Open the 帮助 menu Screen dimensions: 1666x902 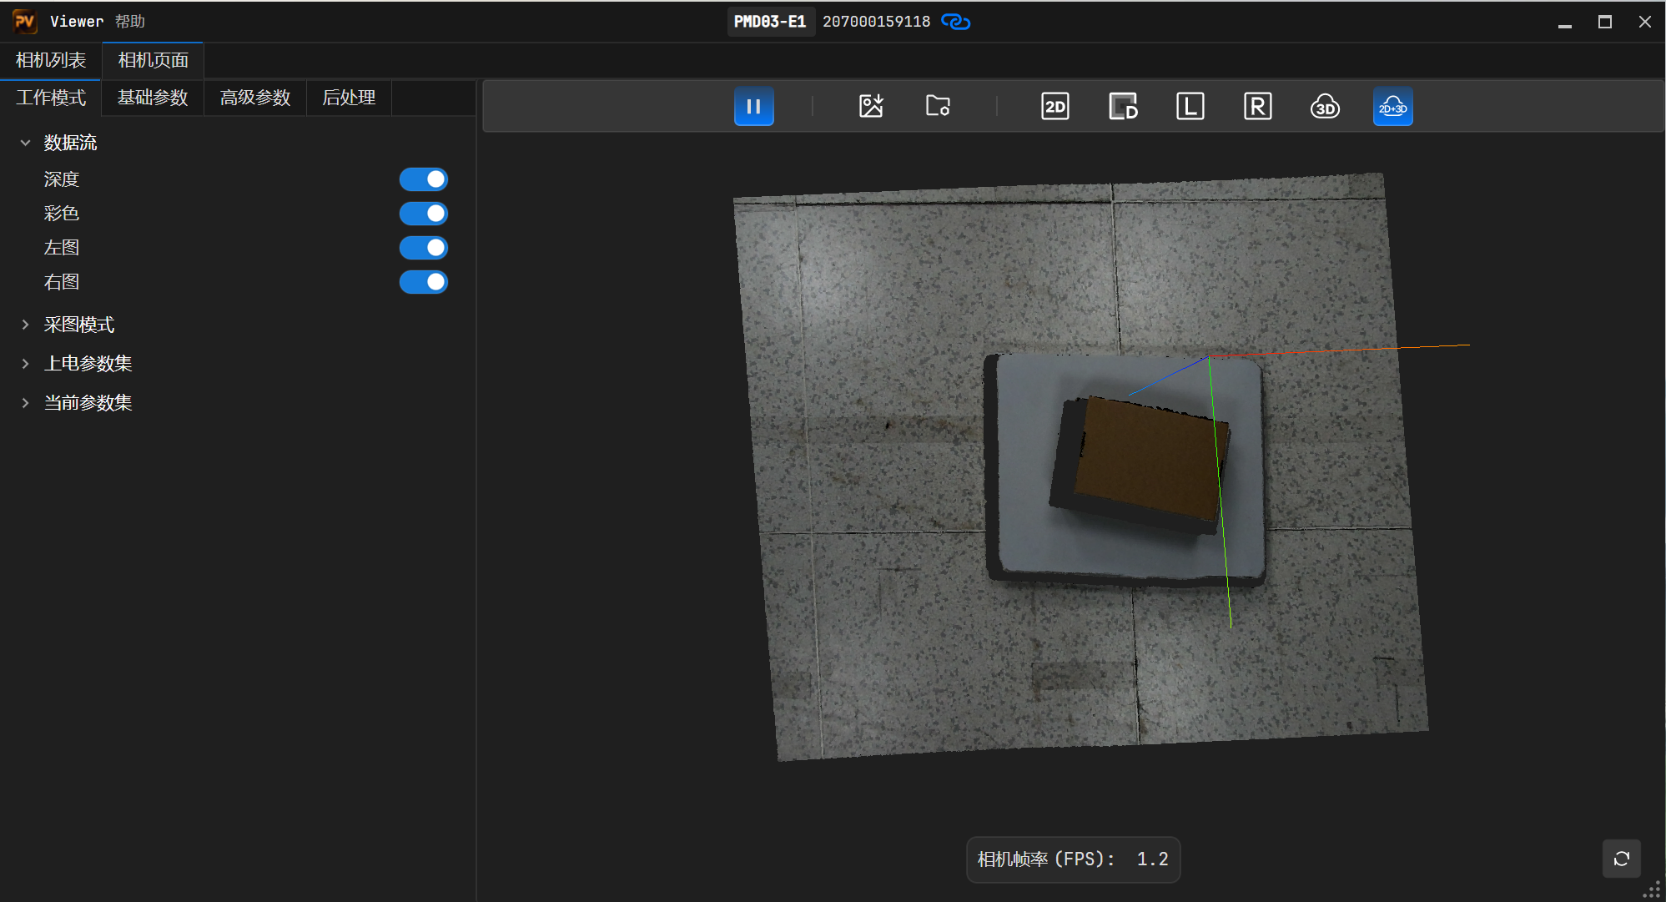coord(130,22)
